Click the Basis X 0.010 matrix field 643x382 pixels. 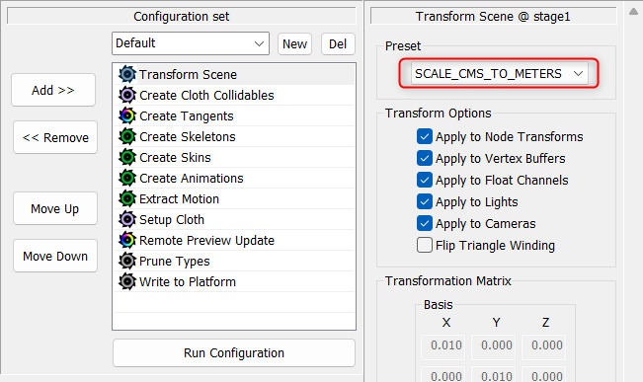tap(445, 345)
